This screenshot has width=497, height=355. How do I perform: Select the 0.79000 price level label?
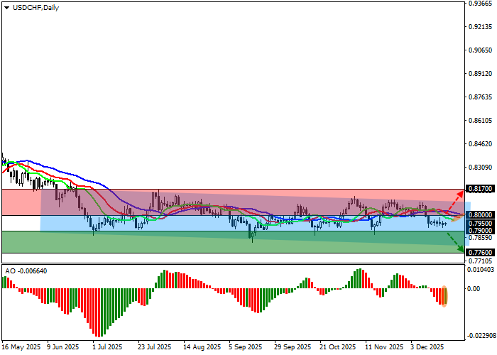480,231
